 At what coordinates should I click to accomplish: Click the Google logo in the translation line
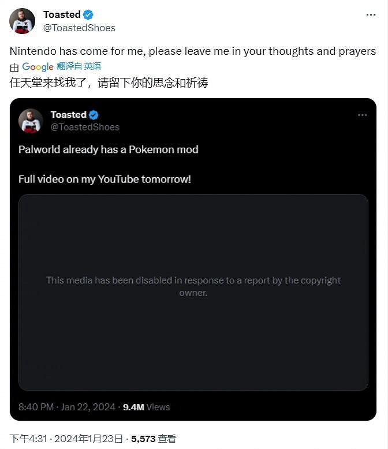(x=38, y=67)
